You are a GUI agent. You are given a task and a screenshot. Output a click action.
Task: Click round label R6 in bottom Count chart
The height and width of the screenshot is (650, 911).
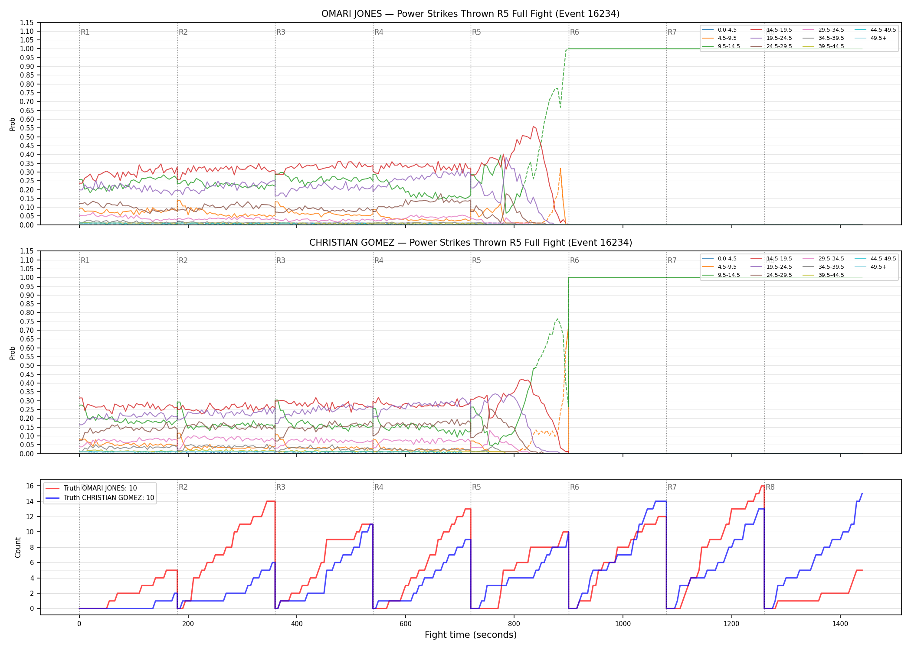(574, 487)
